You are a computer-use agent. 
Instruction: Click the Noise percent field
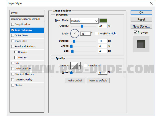tap(103, 73)
